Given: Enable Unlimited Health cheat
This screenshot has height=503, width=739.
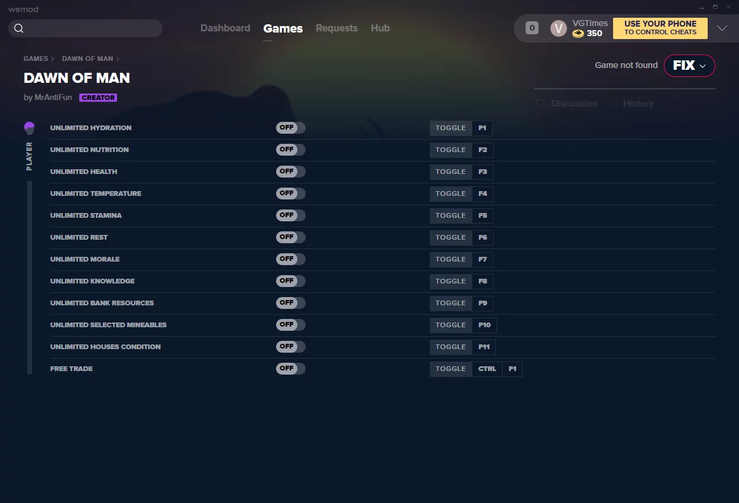Looking at the screenshot, I should [291, 172].
